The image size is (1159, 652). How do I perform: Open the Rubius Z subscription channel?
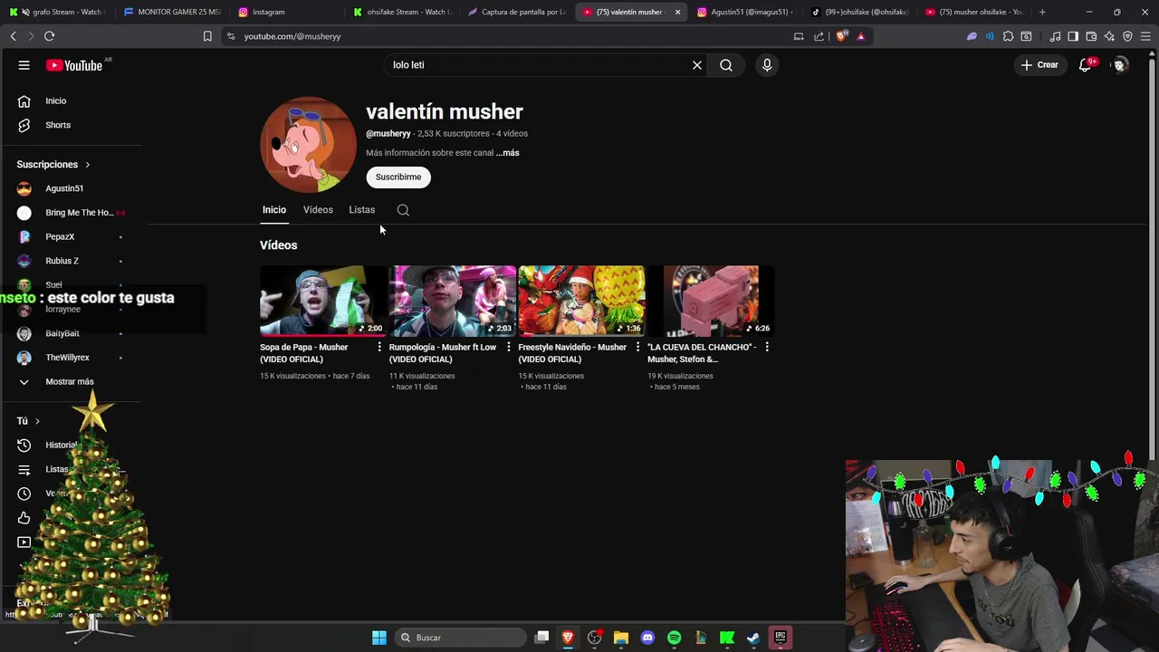71,261
